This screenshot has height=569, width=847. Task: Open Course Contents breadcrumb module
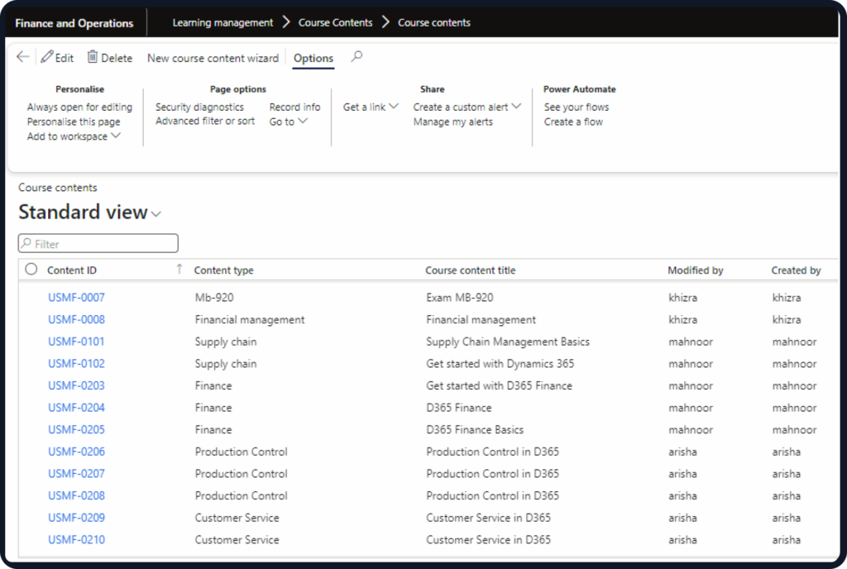pyautogui.click(x=336, y=22)
